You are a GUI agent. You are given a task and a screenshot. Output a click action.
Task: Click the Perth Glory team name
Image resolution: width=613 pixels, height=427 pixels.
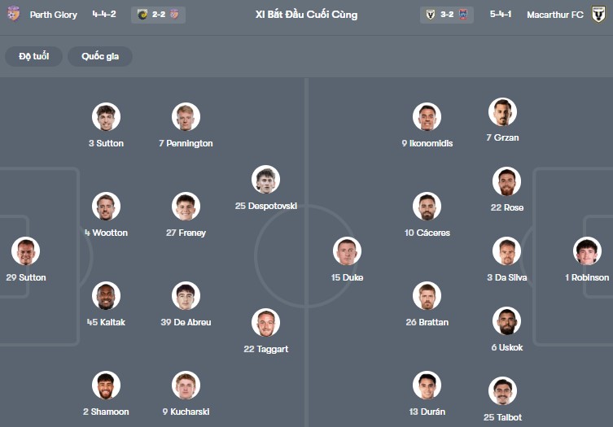click(55, 15)
